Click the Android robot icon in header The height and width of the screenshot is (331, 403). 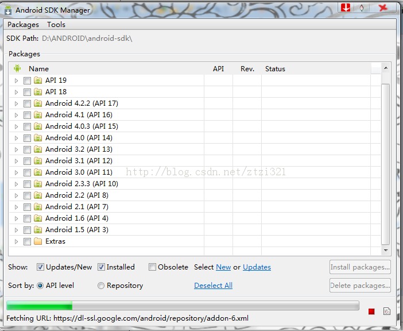pyautogui.click(x=17, y=68)
